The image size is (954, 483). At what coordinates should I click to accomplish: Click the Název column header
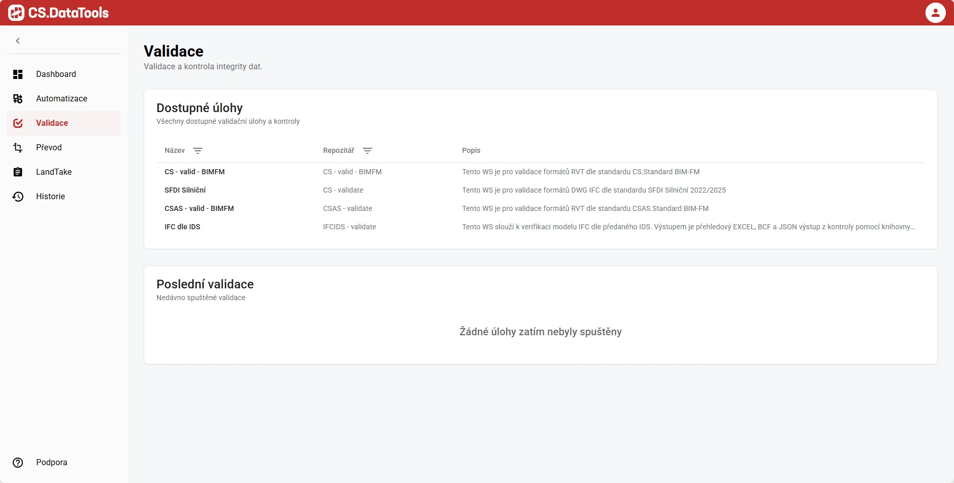tap(175, 151)
